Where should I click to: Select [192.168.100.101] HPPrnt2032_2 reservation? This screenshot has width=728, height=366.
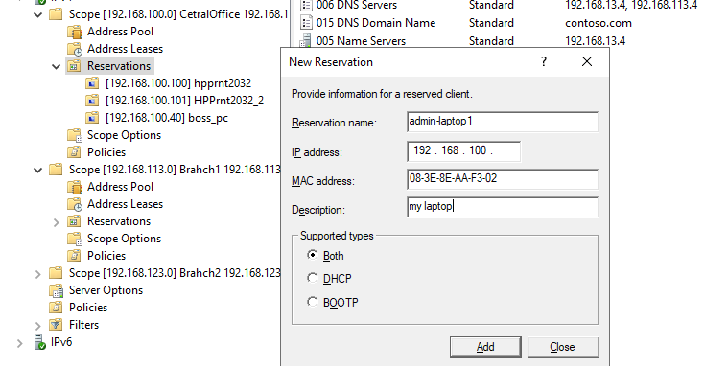184,101
